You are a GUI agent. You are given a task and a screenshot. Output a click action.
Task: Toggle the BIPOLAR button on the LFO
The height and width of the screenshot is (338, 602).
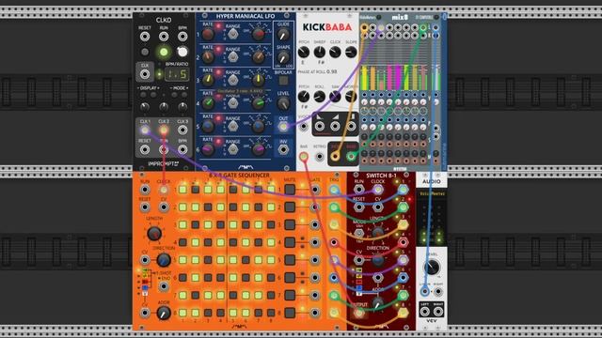[x=283, y=81]
